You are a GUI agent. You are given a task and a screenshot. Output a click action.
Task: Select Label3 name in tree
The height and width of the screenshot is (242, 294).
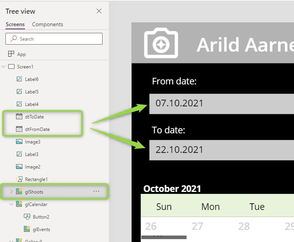32,154
